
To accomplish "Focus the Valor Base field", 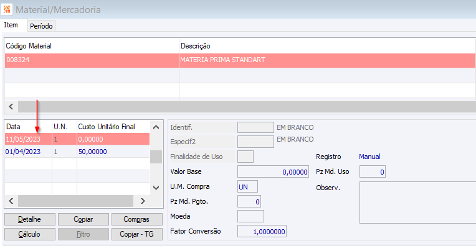I will coord(273,172).
